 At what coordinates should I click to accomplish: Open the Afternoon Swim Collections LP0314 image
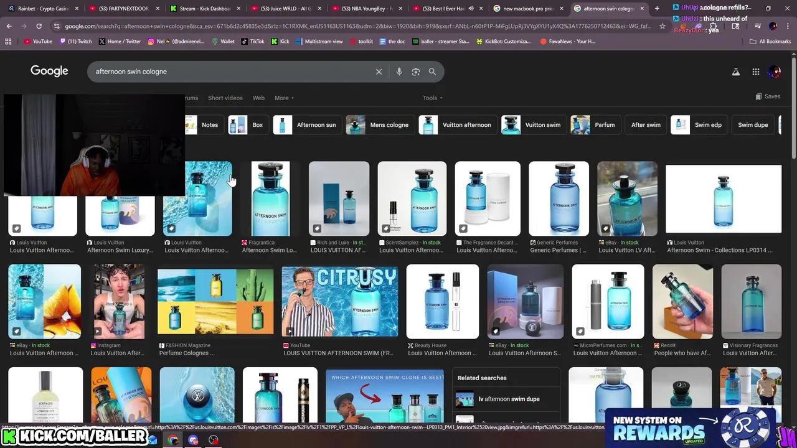click(724, 199)
